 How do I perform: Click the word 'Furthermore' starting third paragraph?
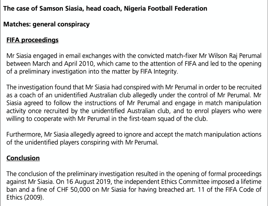23,134
